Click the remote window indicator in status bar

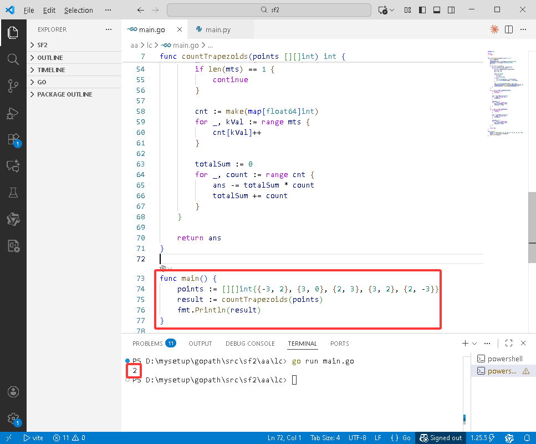click(x=9, y=438)
